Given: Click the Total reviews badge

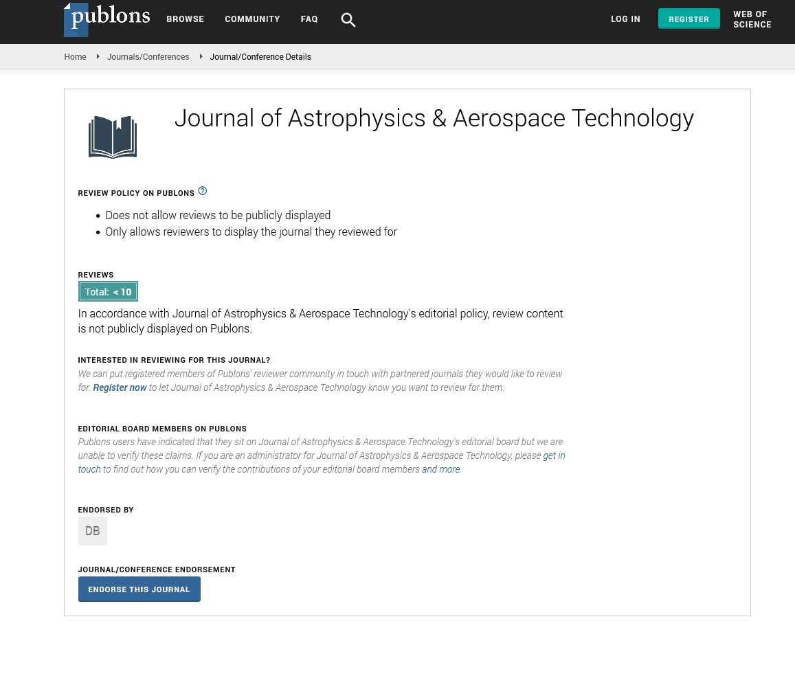Looking at the screenshot, I should (108, 292).
